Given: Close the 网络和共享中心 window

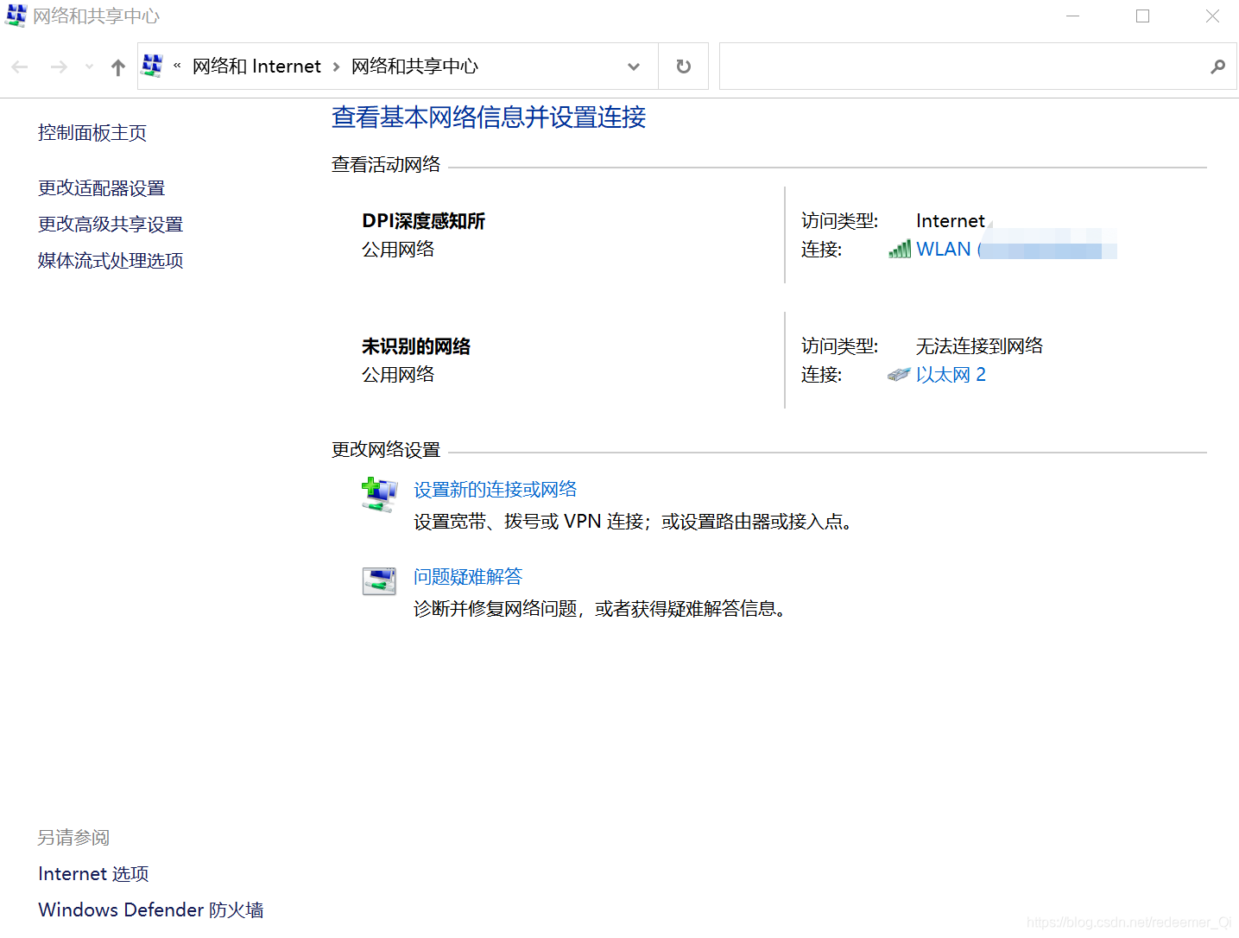Looking at the screenshot, I should coord(1212,16).
